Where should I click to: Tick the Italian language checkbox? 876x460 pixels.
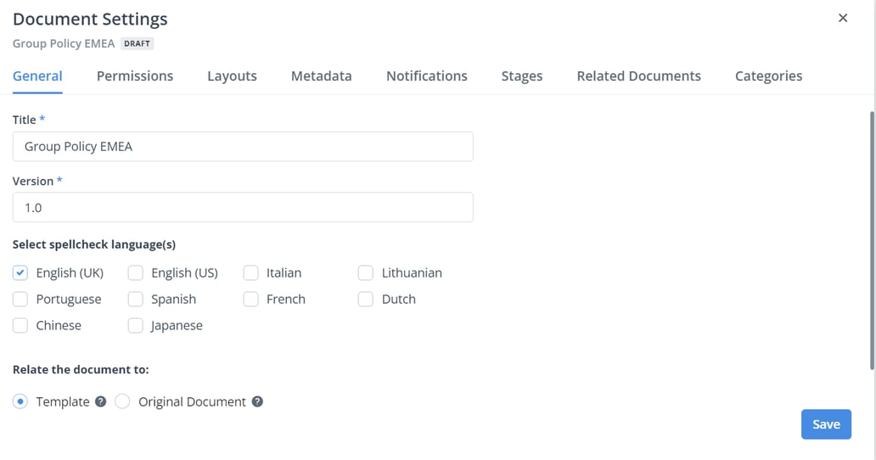[x=251, y=272]
